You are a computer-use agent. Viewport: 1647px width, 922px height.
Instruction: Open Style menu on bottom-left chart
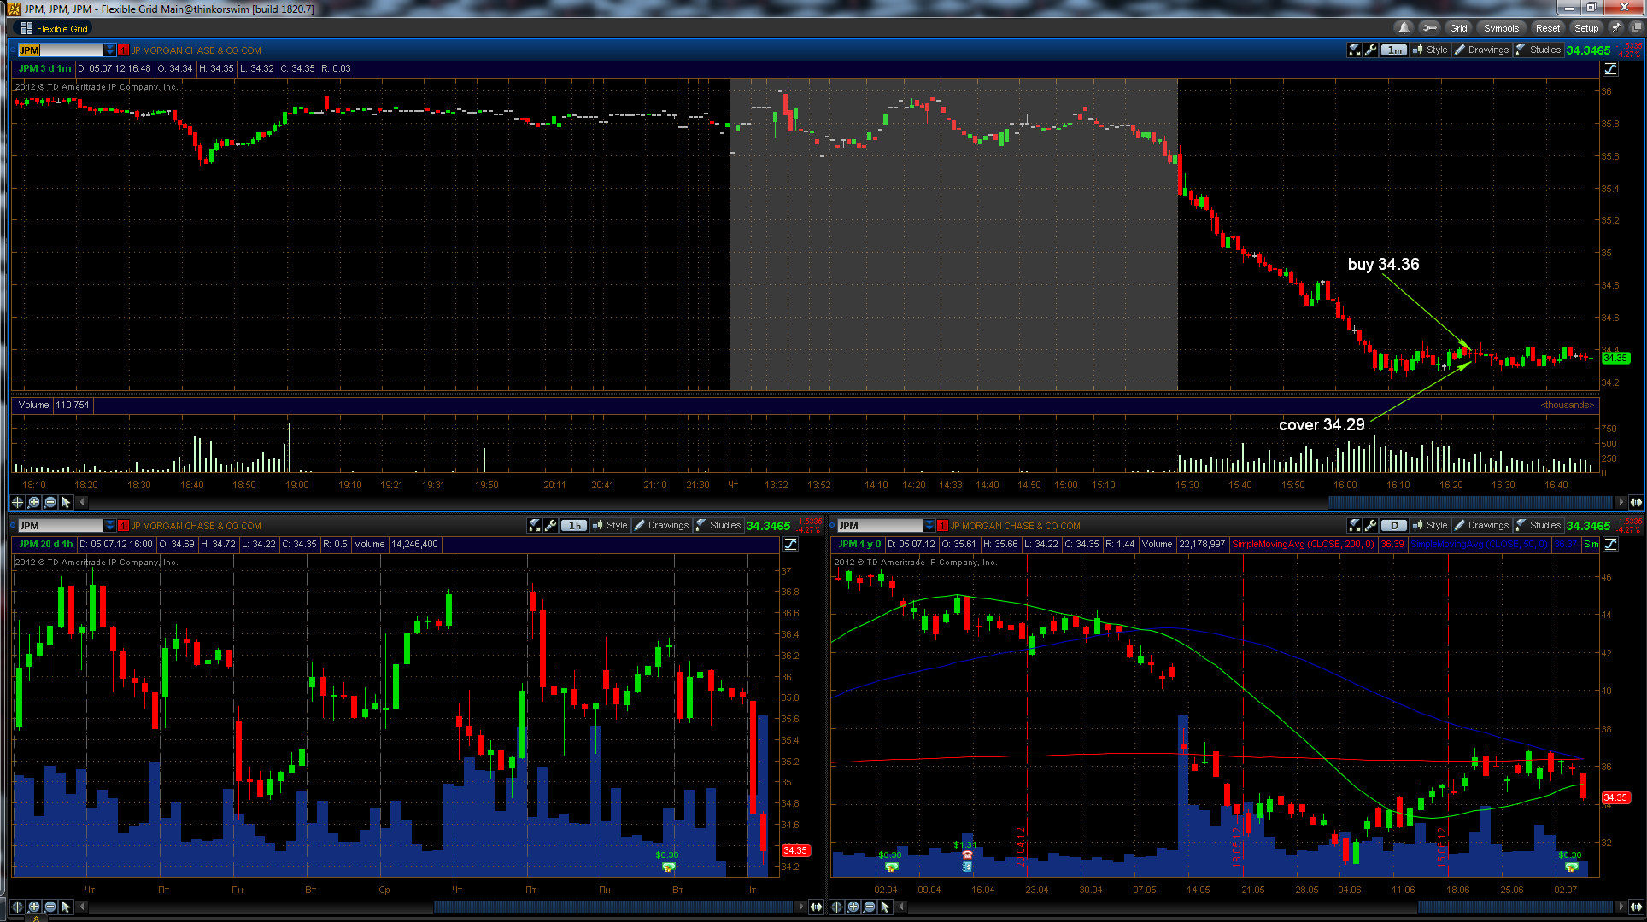pos(610,526)
